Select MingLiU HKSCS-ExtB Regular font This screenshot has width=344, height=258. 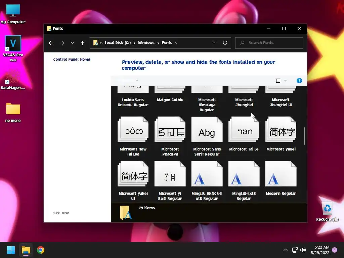click(x=207, y=181)
